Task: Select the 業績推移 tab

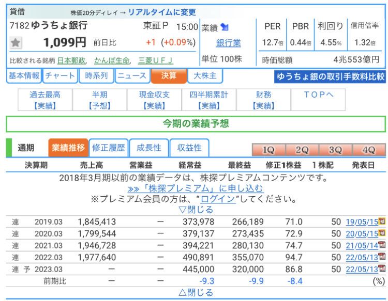Action: (68, 148)
